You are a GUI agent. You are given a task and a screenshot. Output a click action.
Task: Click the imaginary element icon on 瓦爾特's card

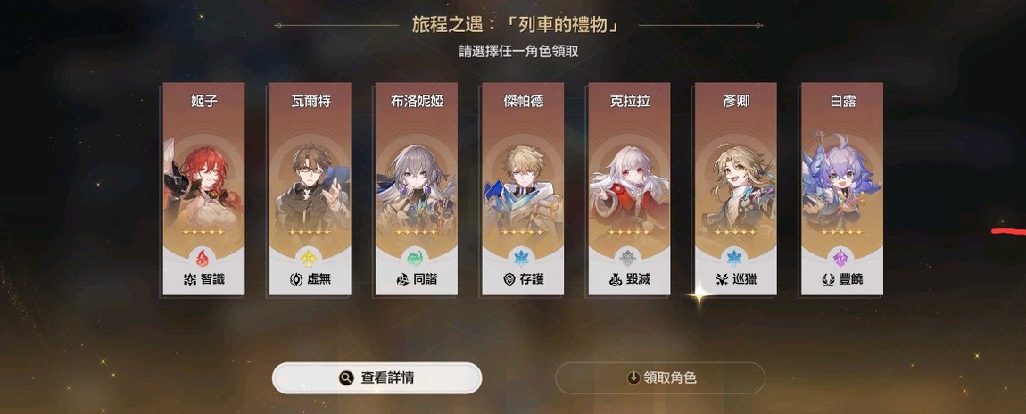click(310, 257)
